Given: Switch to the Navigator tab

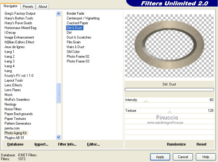Looking at the screenshot, I should click(x=10, y=6).
